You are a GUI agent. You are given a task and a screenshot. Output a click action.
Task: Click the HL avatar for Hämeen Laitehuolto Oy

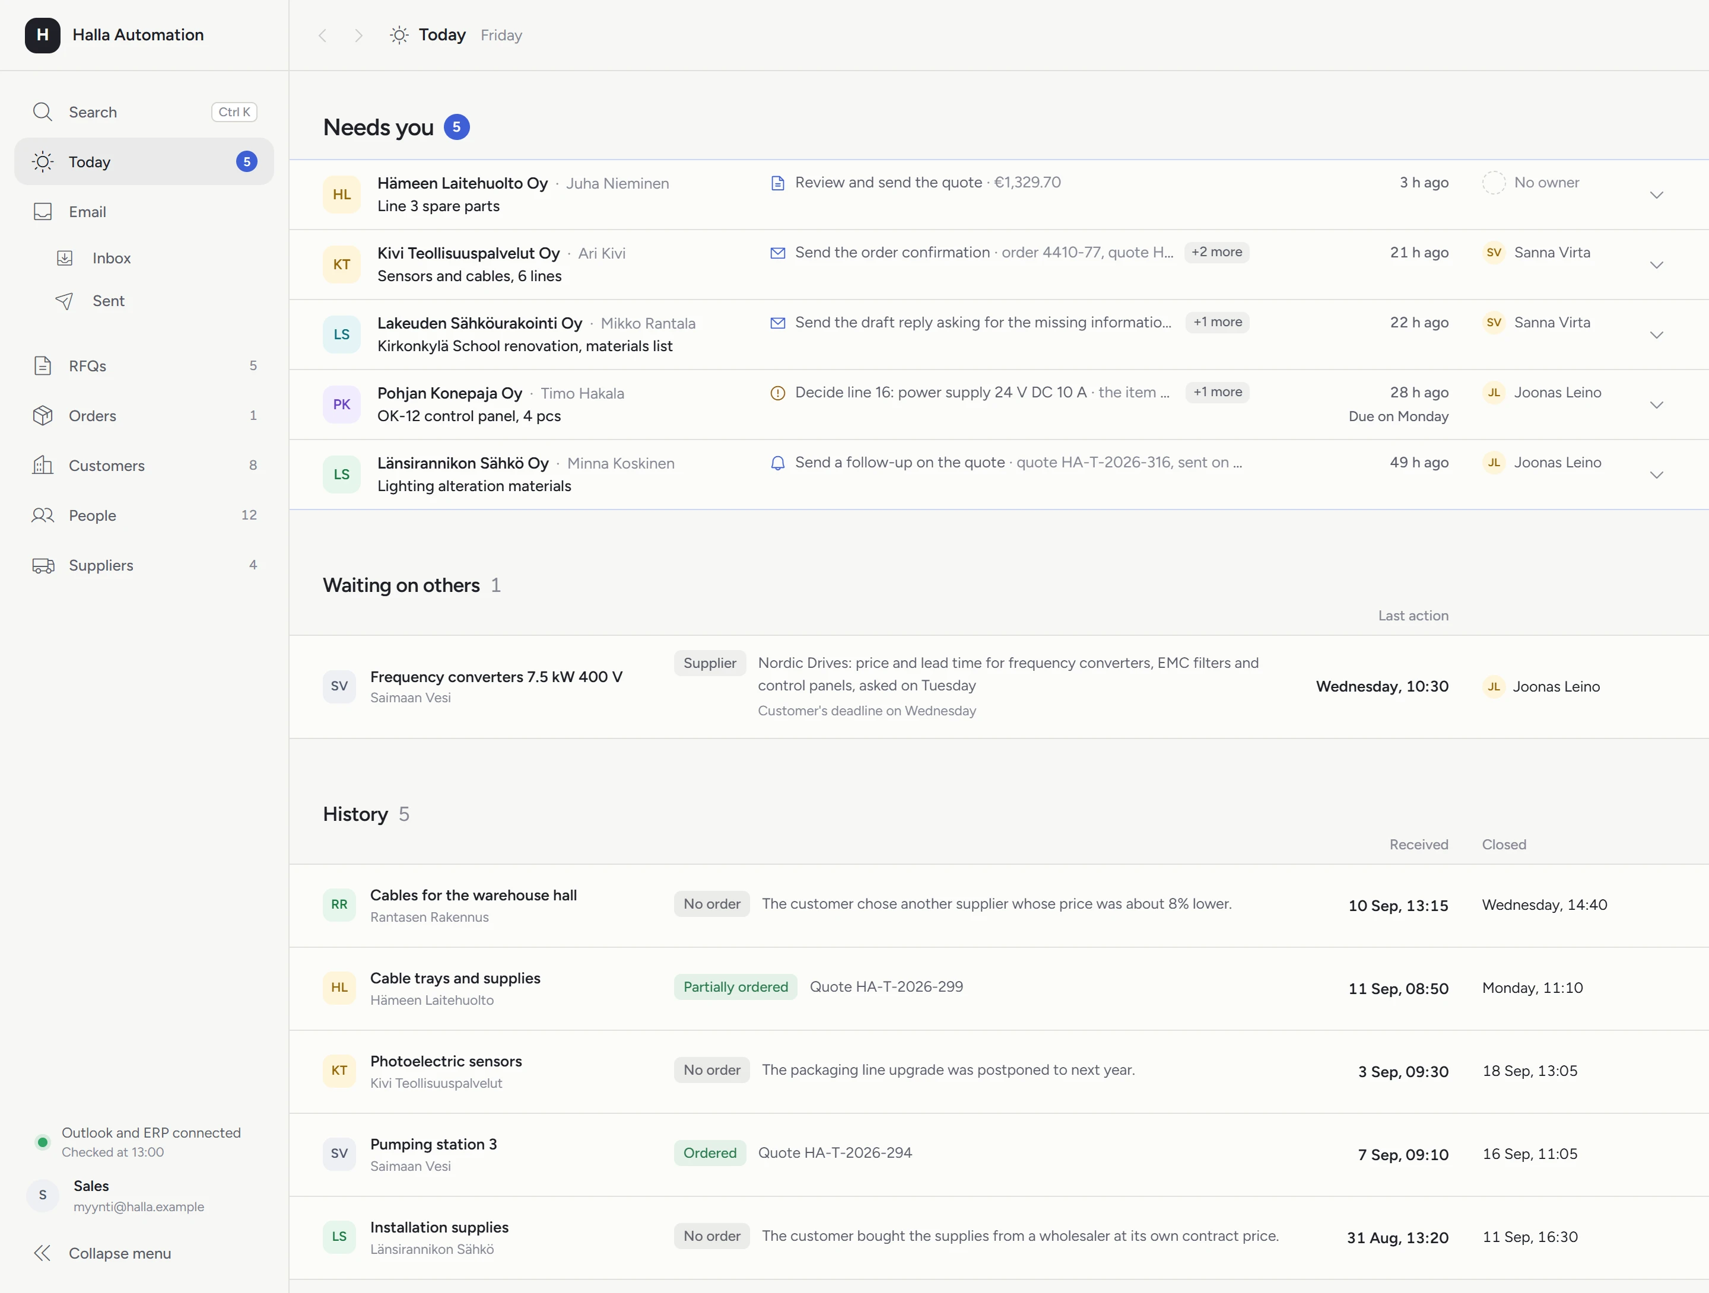(x=341, y=195)
